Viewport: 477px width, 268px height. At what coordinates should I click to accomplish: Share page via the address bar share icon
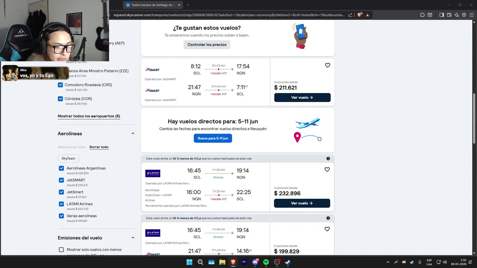(x=350, y=15)
